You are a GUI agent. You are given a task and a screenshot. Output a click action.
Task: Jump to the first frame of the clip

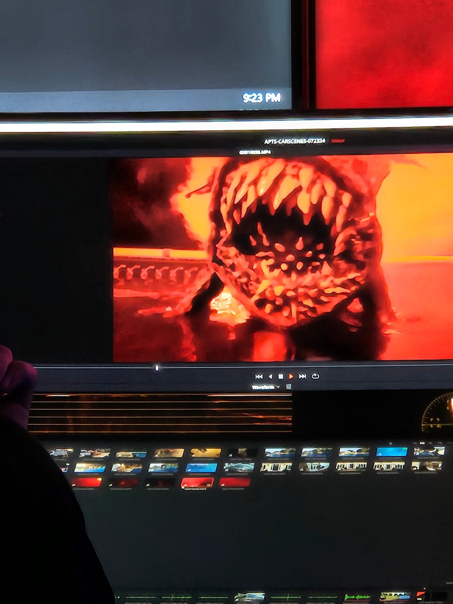(x=259, y=376)
